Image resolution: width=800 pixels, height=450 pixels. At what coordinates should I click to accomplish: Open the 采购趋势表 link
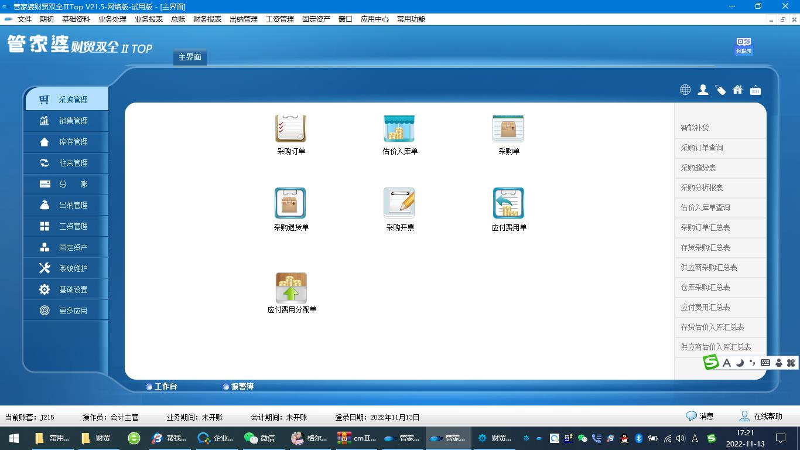coord(698,168)
